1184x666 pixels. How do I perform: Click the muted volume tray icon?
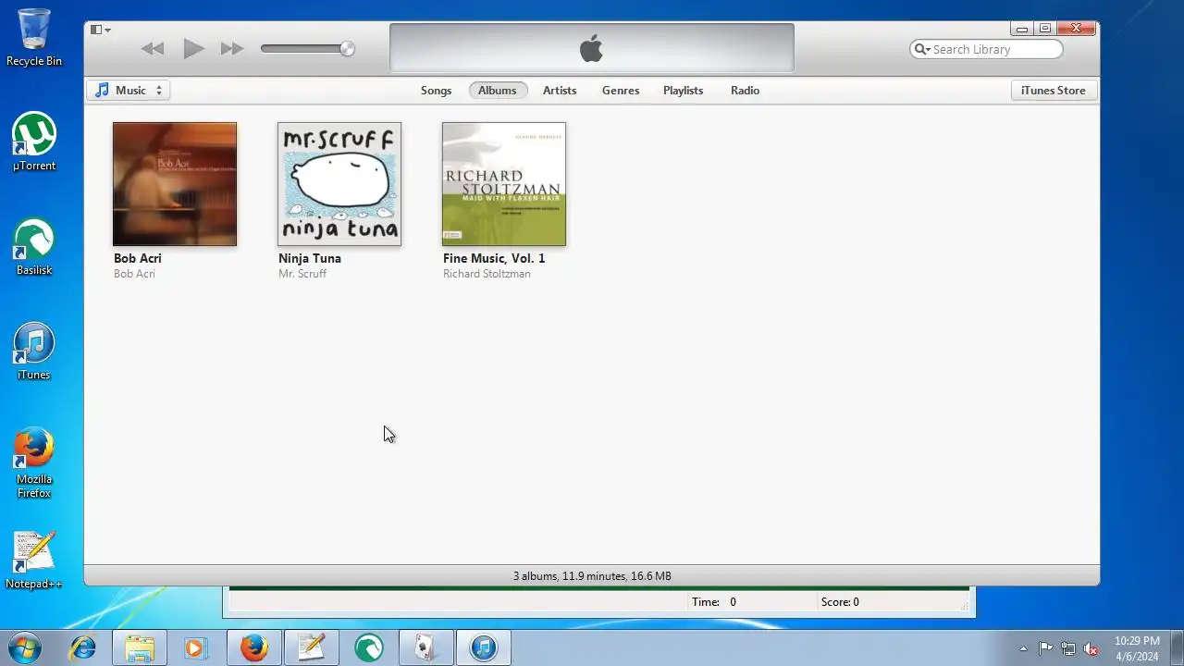[x=1091, y=648]
